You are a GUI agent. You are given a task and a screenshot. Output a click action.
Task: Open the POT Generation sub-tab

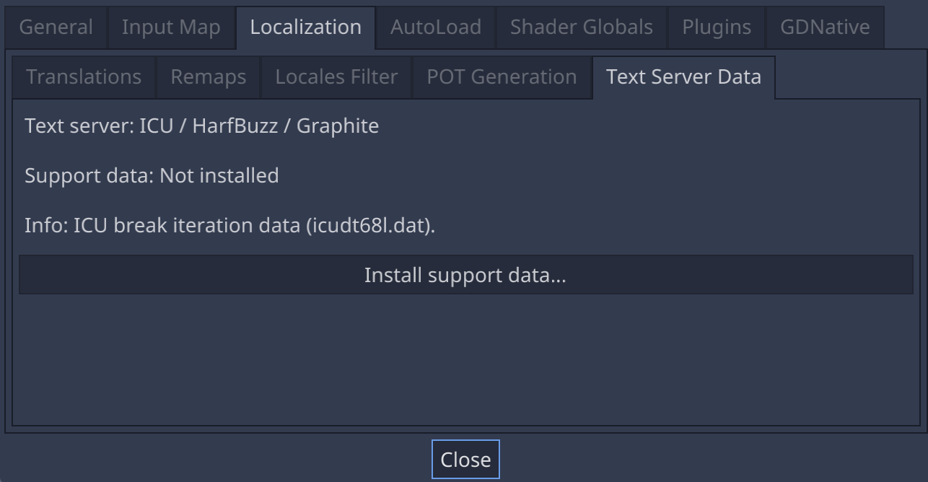(x=502, y=76)
